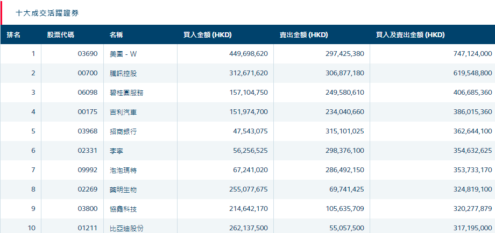Click buy amount 67,241,020

(250, 170)
